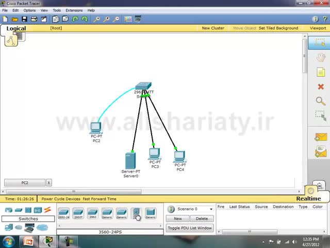The width and height of the screenshot is (330, 248).
Task: Click the Viewport button
Action: [x=318, y=28]
